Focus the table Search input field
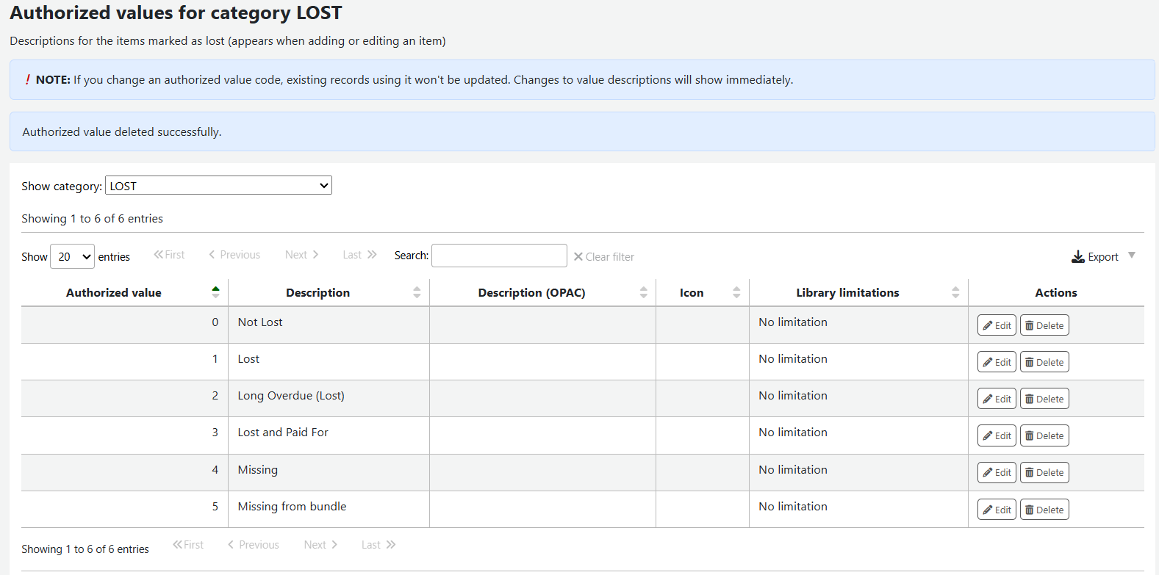Viewport: 1159px width, 575px height. pyautogui.click(x=498, y=256)
